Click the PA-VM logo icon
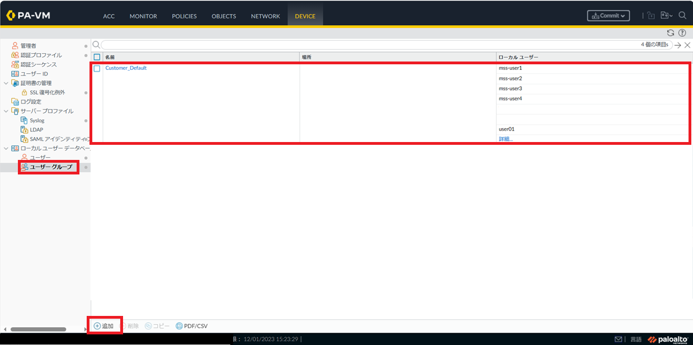Image resolution: width=693 pixels, height=345 pixels. [11, 16]
